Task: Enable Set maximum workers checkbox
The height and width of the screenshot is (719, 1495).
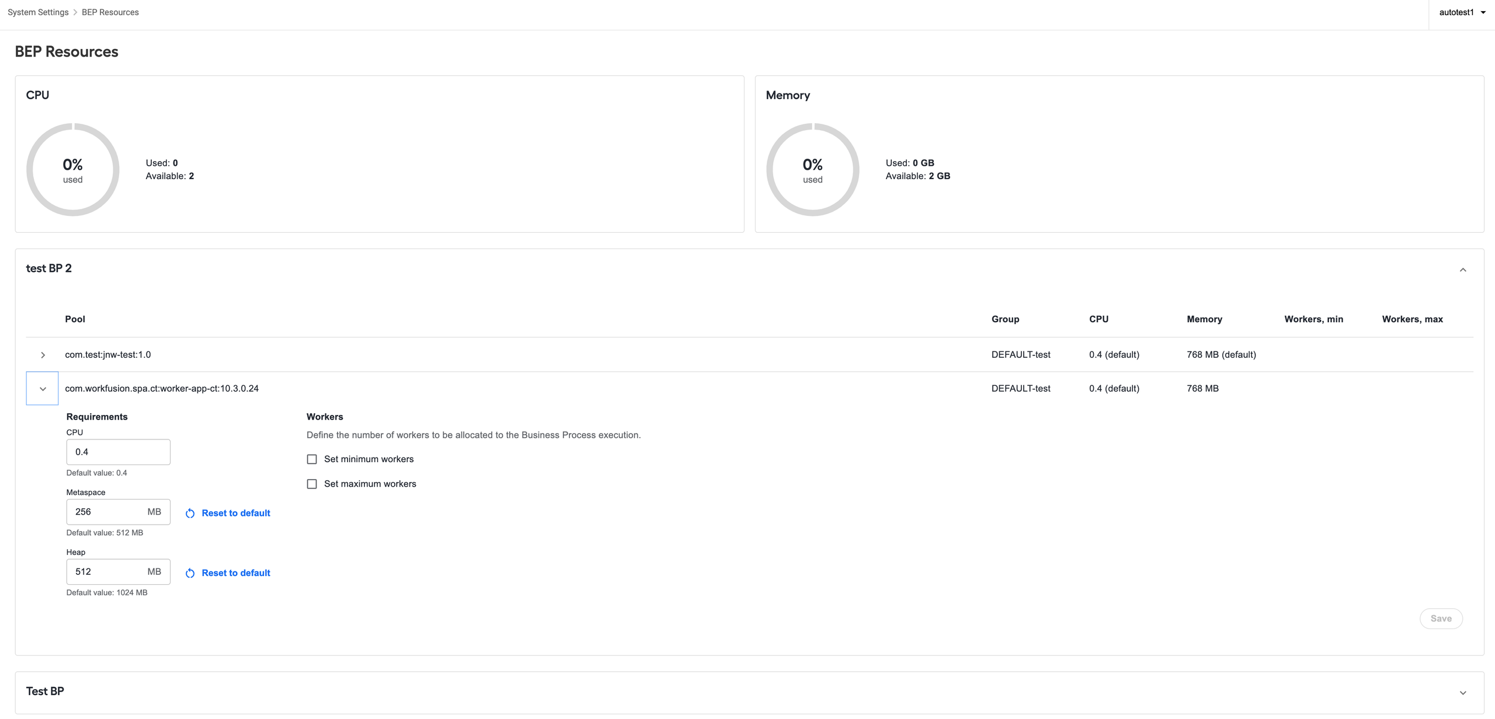Action: (x=312, y=484)
